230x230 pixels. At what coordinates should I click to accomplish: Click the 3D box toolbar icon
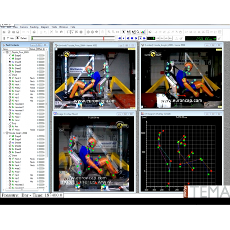tap(34, 32)
